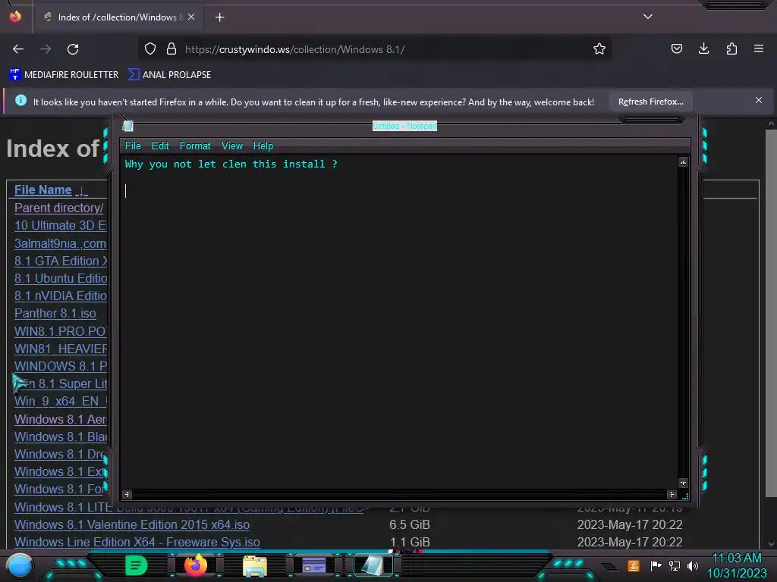This screenshot has width=777, height=582.
Task: Open the Parent directory/ link
Action: point(58,208)
